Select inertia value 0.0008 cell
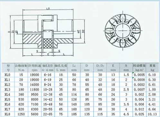 pyautogui.click(x=139, y=80)
